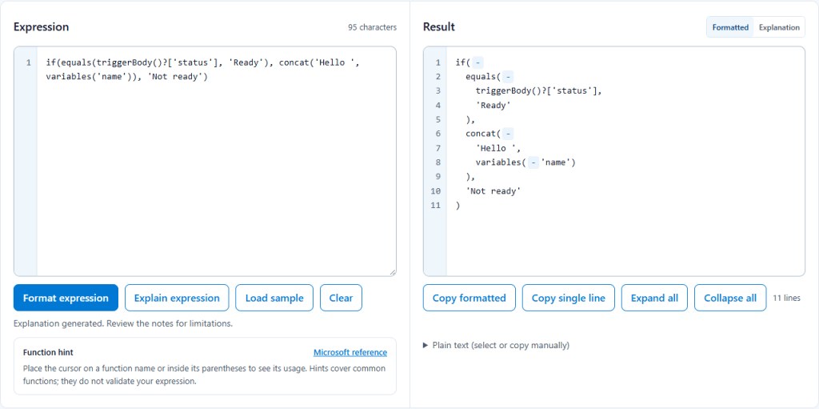Clear the expression editor

click(x=341, y=298)
